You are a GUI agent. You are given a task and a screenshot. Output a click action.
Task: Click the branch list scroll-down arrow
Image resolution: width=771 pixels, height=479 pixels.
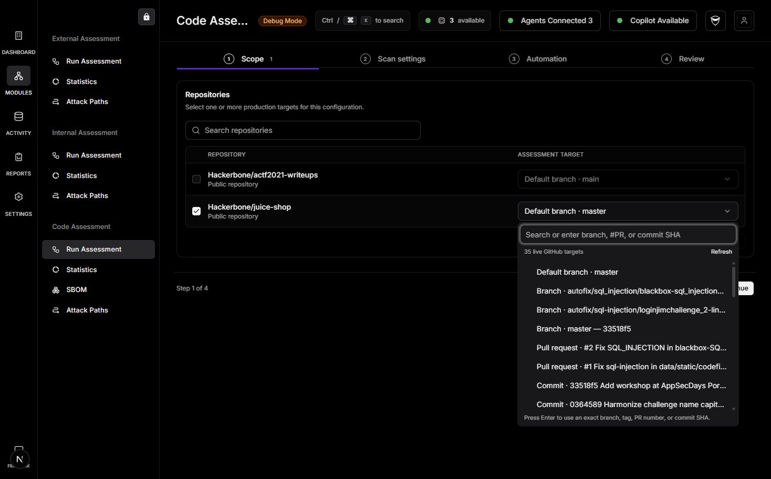click(734, 409)
